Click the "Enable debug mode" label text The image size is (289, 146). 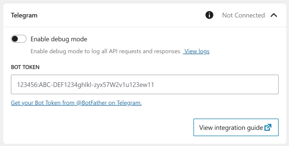click(59, 39)
